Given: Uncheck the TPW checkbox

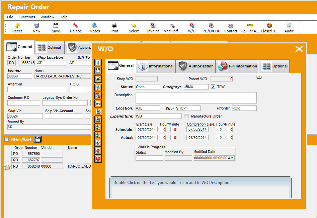Looking at the screenshot, I should tap(213, 87).
